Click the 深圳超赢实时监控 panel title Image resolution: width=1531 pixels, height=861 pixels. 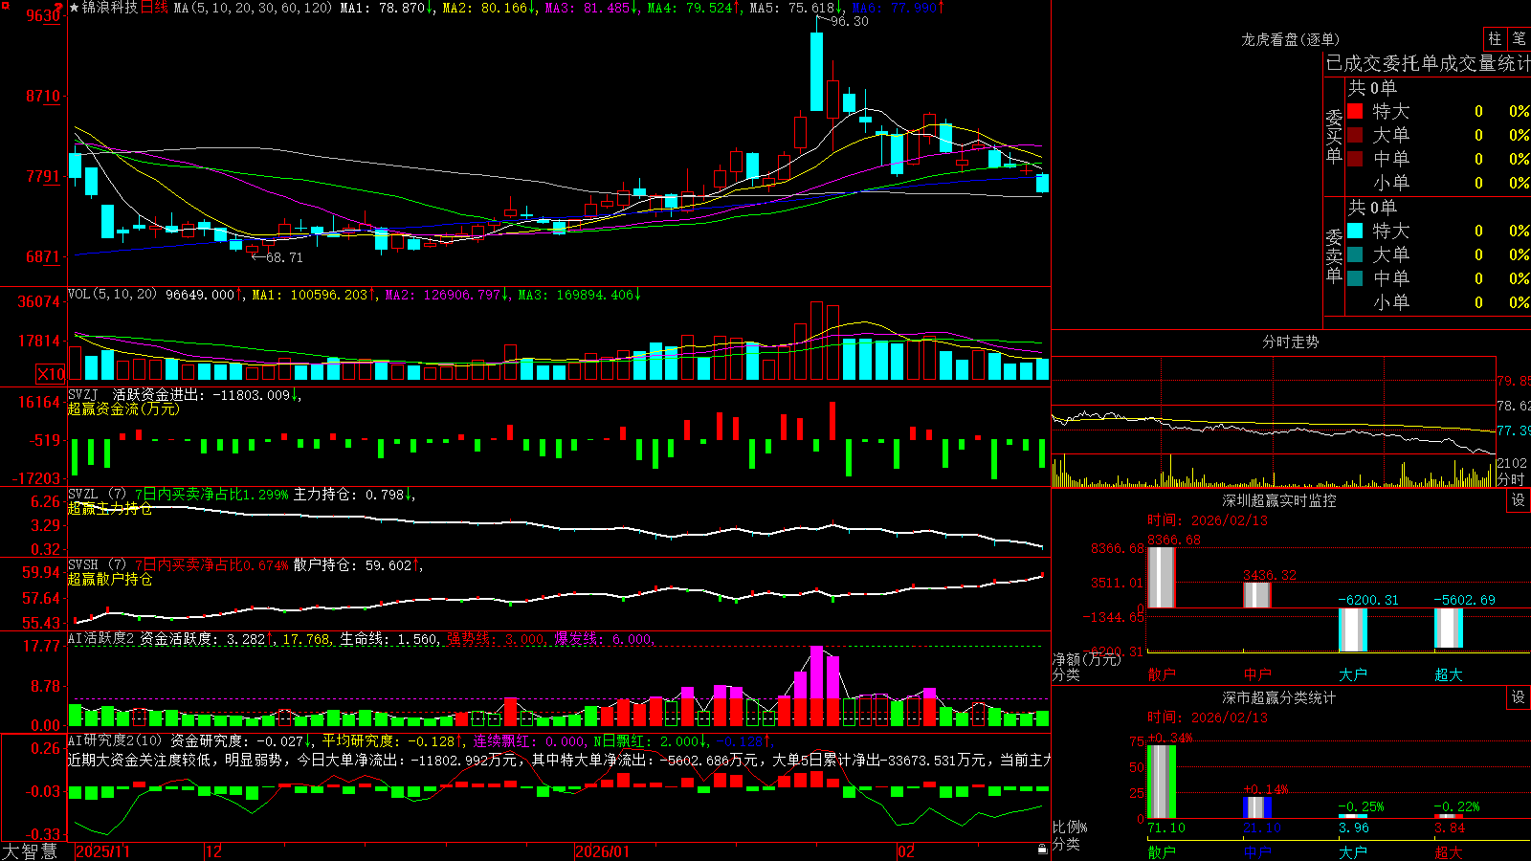pyautogui.click(x=1279, y=500)
